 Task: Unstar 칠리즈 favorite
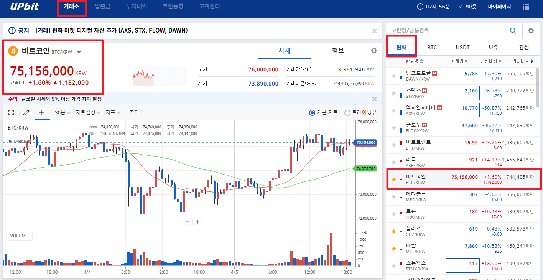point(393,231)
